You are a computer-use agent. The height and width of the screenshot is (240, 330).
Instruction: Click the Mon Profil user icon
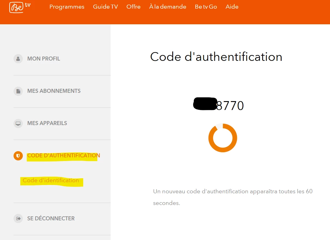18,59
